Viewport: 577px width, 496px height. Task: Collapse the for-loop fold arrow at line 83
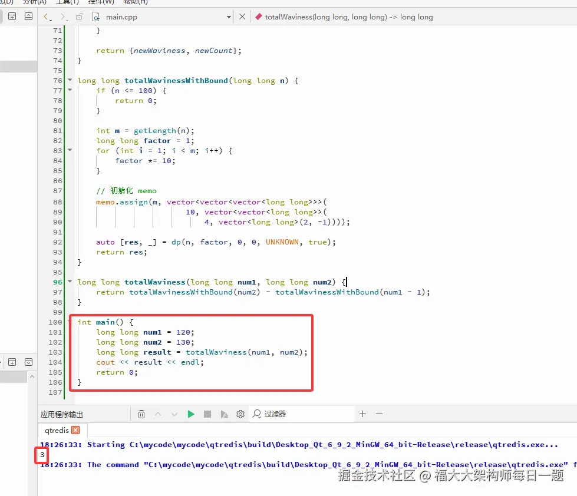[x=70, y=150]
